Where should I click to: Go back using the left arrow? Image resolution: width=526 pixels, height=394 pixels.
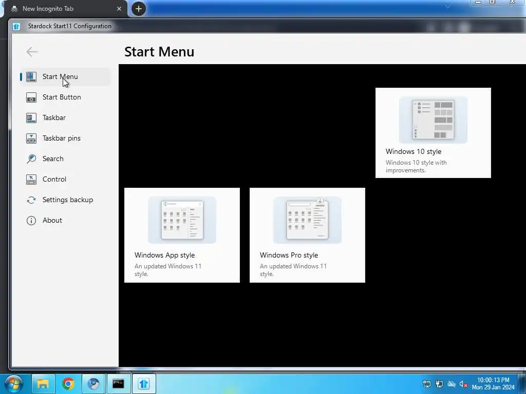32,52
